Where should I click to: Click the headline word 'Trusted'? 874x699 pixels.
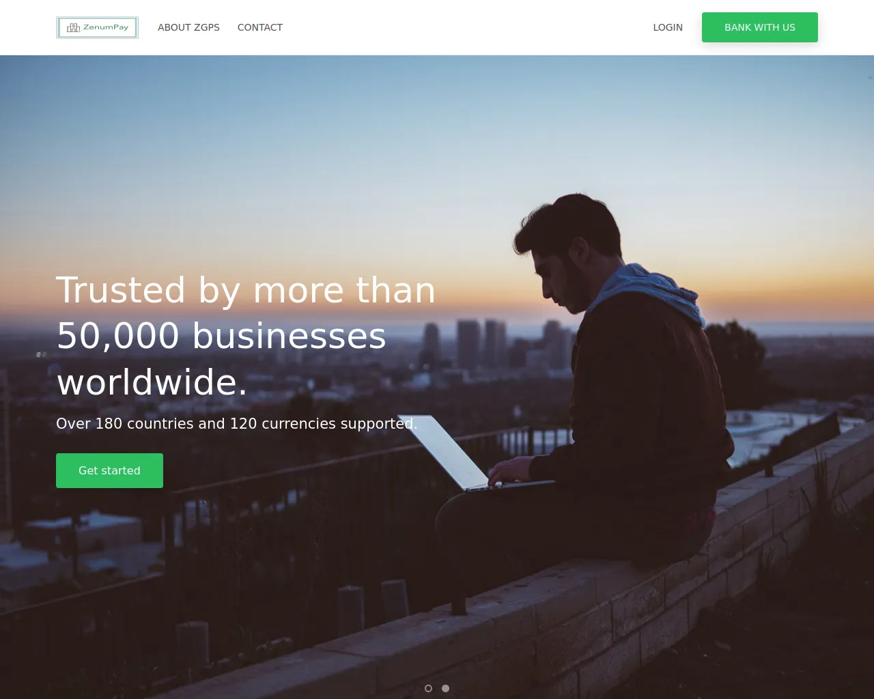(121, 289)
